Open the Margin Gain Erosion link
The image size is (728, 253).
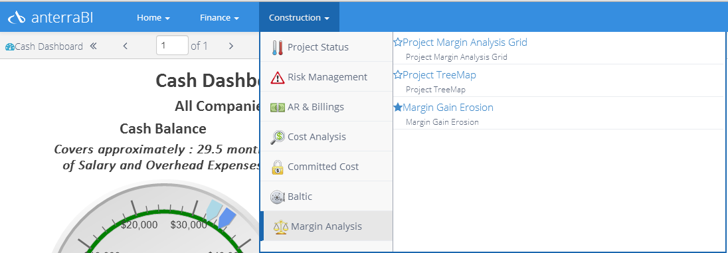[x=448, y=107]
